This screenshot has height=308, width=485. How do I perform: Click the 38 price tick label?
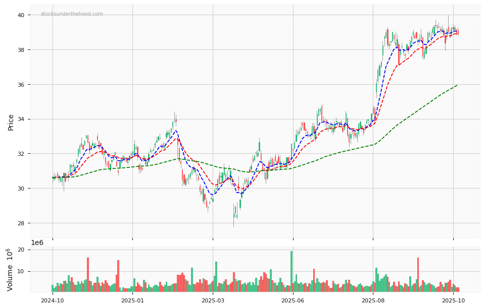pyautogui.click(x=21, y=50)
